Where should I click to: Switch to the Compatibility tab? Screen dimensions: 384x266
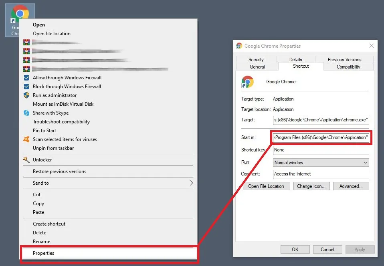(348, 67)
